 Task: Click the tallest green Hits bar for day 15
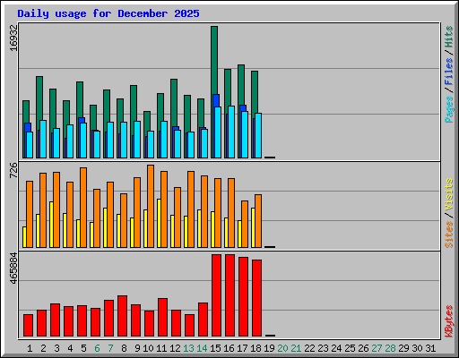(214, 60)
